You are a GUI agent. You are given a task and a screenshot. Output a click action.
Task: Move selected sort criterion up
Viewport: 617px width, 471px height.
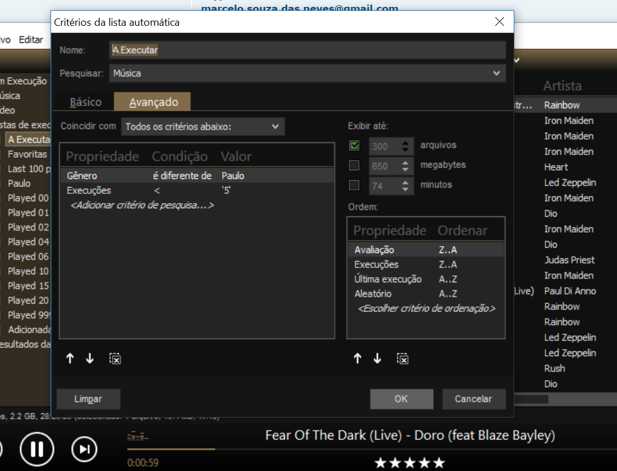(358, 358)
